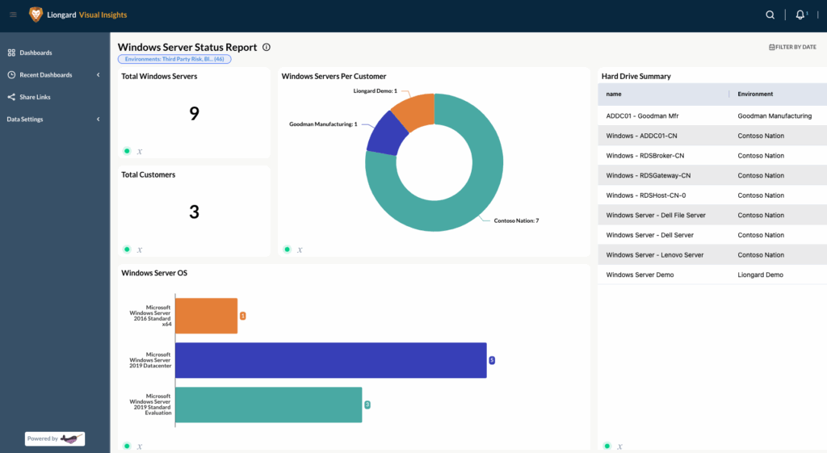Expand the Data Settings chevron
The image size is (827, 453).
pyautogui.click(x=98, y=120)
